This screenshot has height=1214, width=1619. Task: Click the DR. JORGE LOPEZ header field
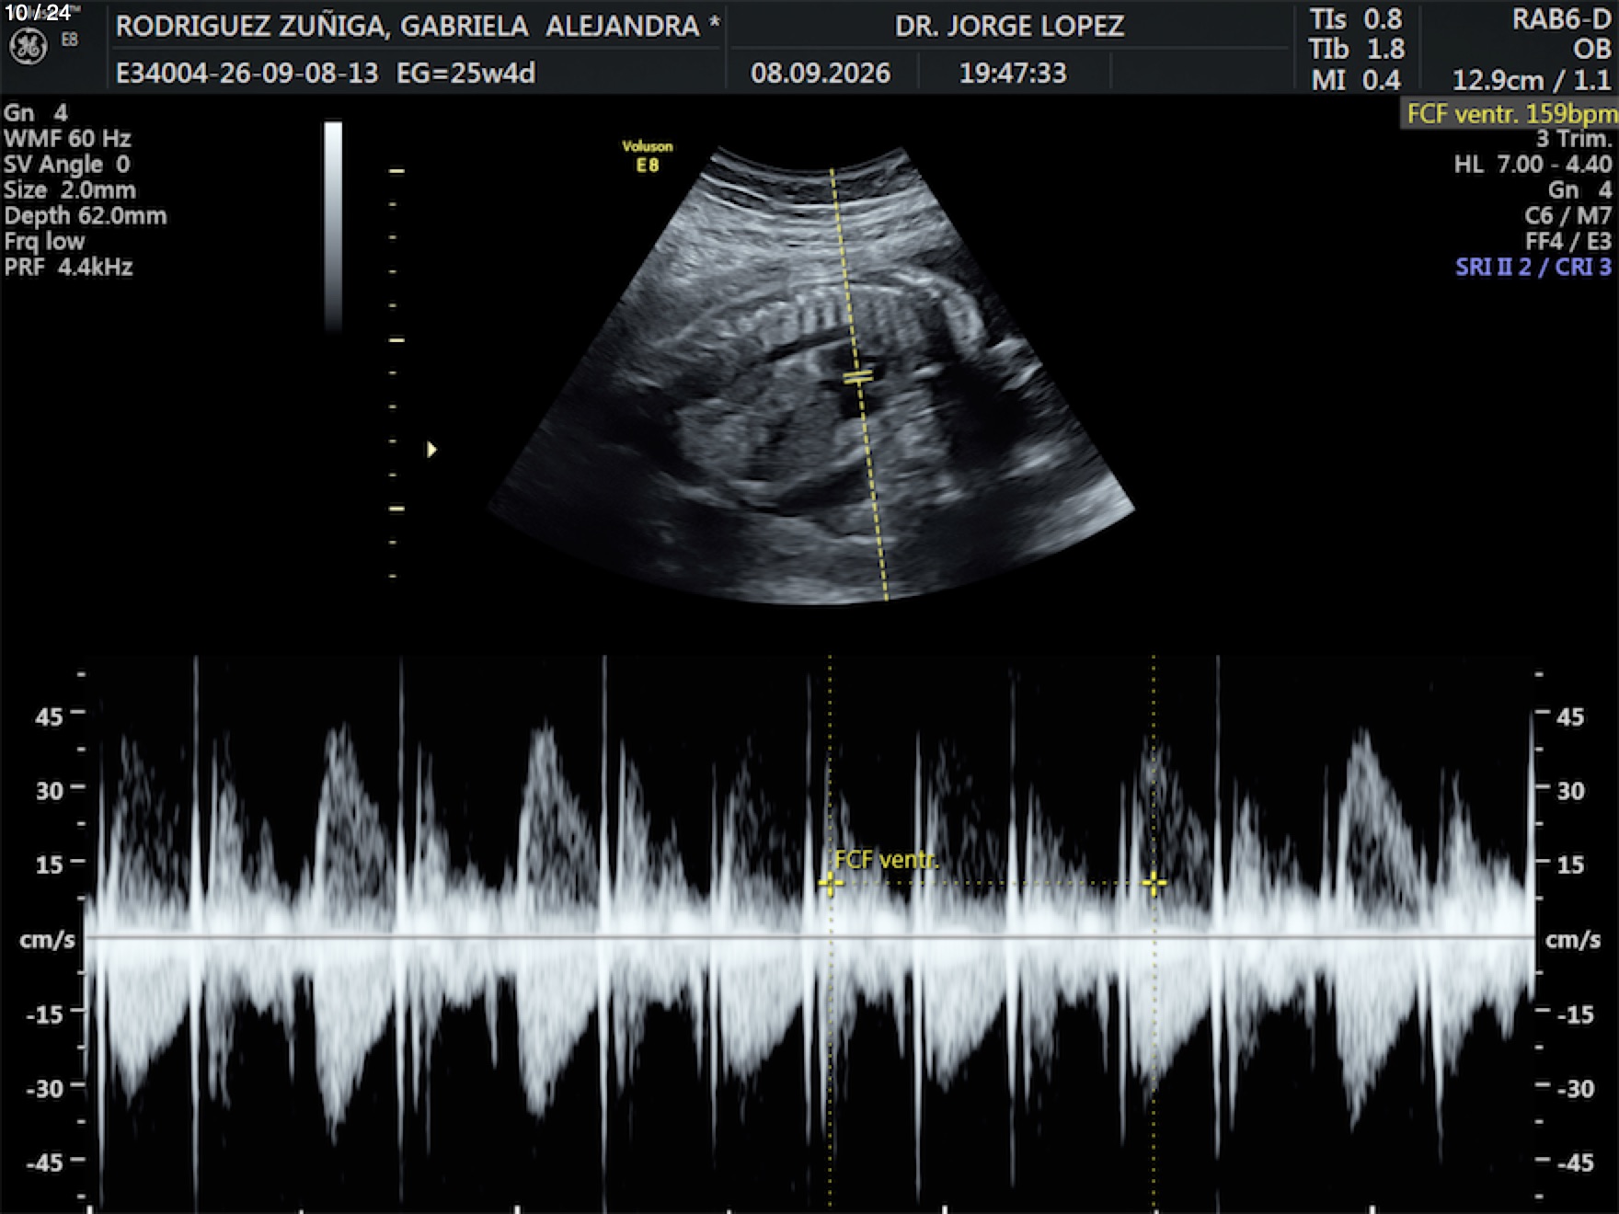pyautogui.click(x=1009, y=26)
